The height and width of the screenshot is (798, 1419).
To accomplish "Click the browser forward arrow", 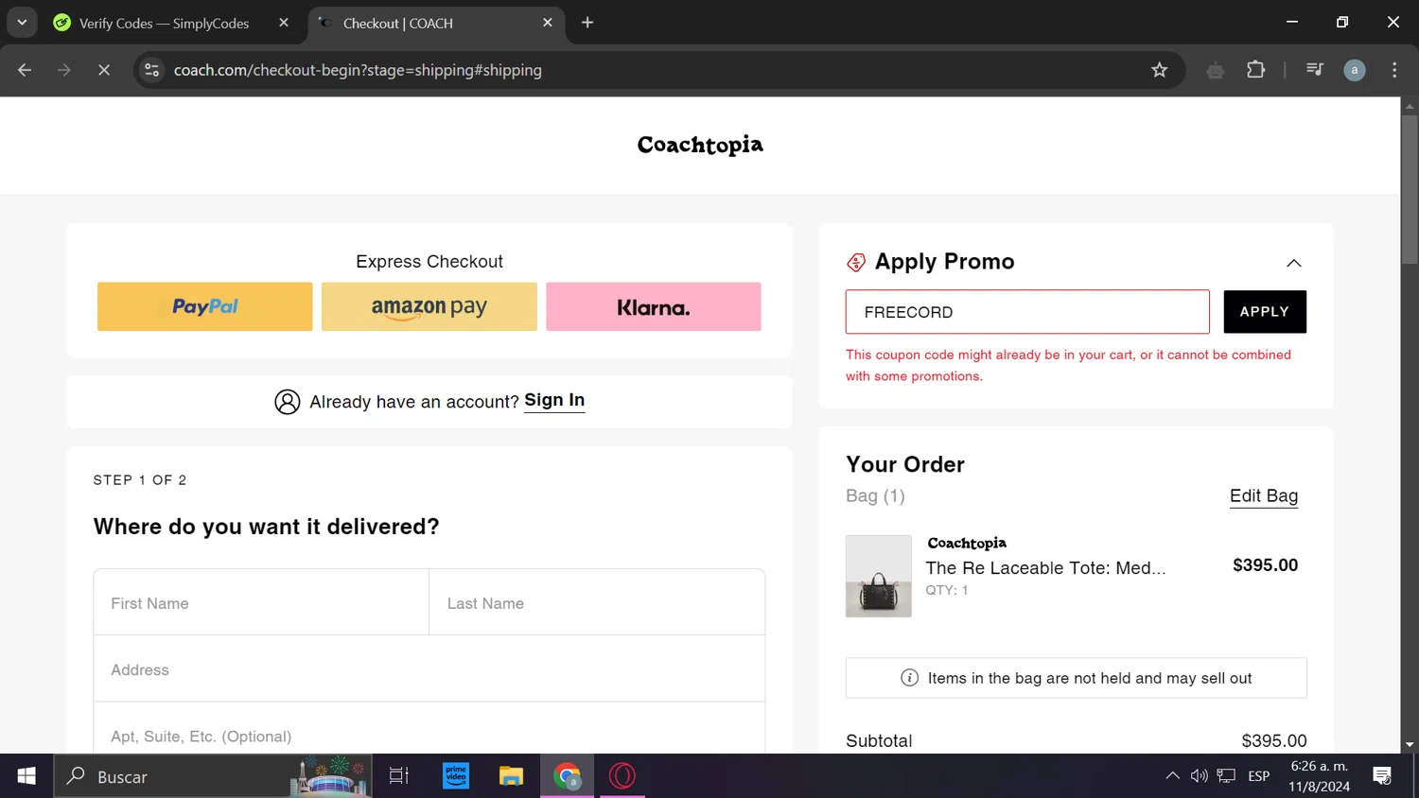I will click(x=64, y=70).
